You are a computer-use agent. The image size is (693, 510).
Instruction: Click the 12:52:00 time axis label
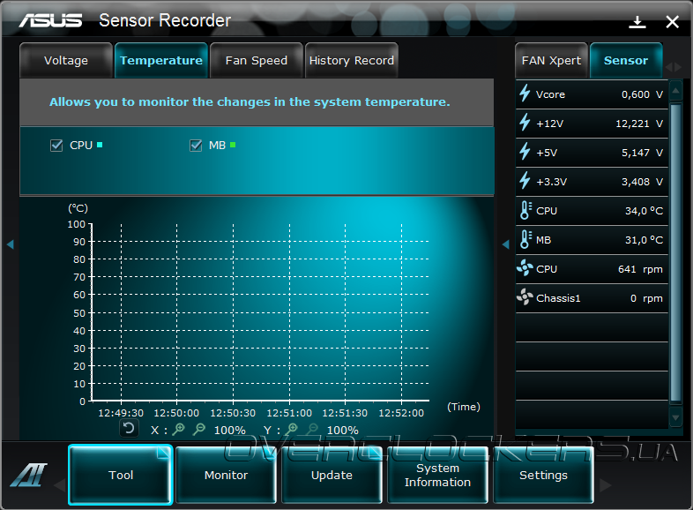point(401,413)
